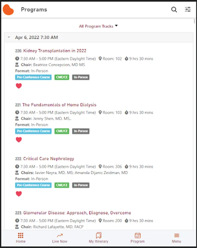Open The Fundamentals of Home Dialysis
197x248 pixels.
pyautogui.click(x=59, y=105)
